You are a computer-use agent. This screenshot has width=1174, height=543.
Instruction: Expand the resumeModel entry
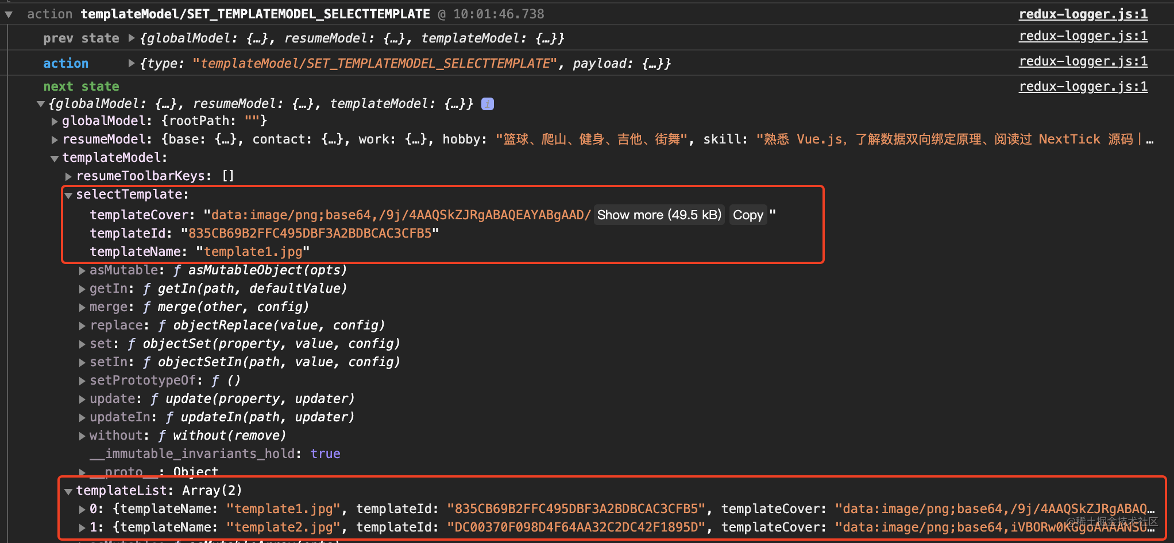pos(55,139)
